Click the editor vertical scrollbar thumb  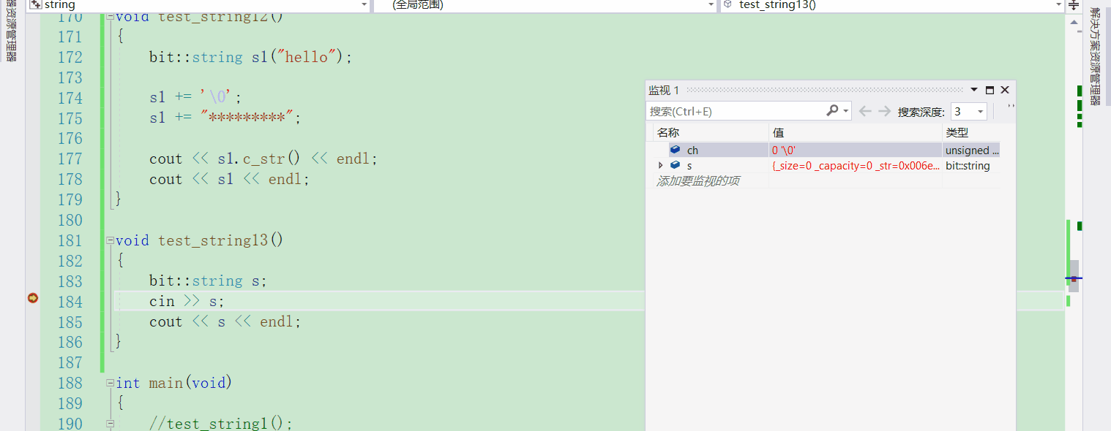point(1074,276)
